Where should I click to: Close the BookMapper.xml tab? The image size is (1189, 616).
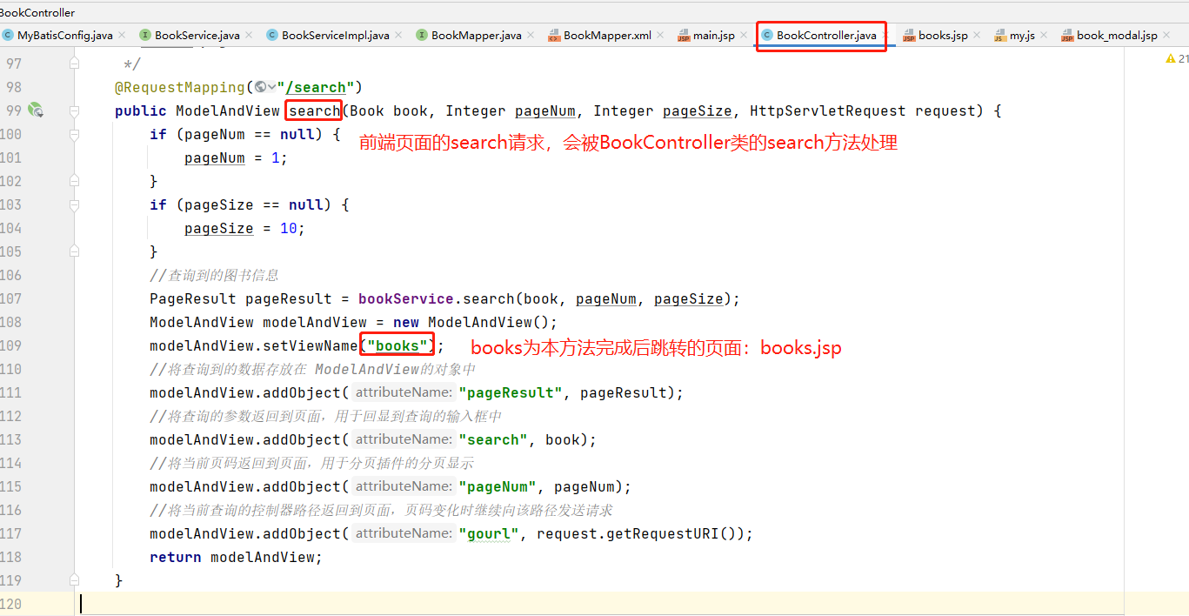[x=660, y=36]
